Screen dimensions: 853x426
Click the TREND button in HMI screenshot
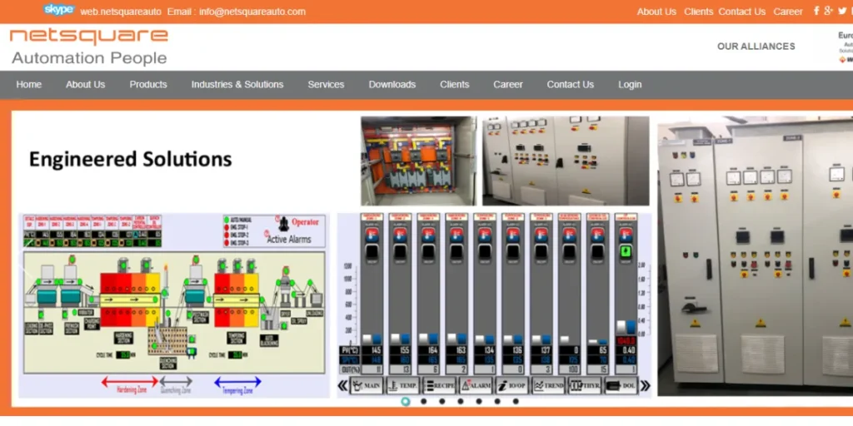548,386
